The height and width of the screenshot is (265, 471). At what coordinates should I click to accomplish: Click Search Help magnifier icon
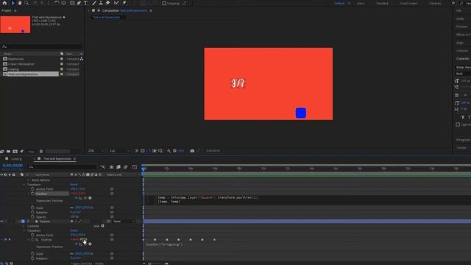tap(461, 3)
